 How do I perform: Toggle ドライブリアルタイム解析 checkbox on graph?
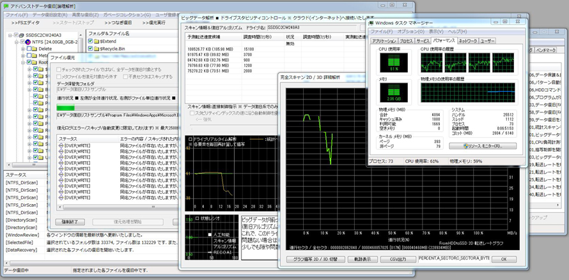point(191,139)
